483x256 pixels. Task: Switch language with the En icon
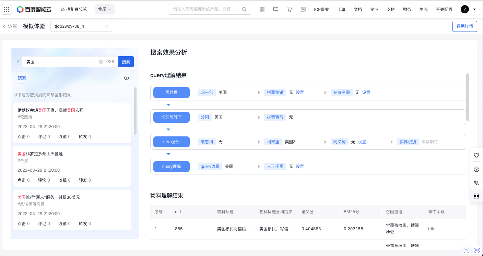303,9
